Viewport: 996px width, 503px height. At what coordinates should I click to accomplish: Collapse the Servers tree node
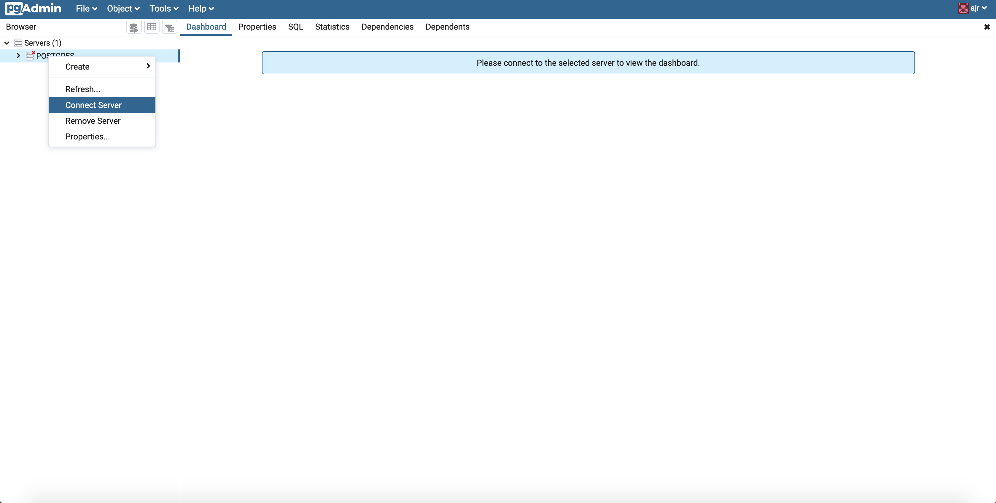pos(6,43)
